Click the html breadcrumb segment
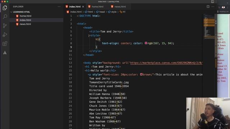The width and height of the screenshot is (230, 129). click(89, 12)
